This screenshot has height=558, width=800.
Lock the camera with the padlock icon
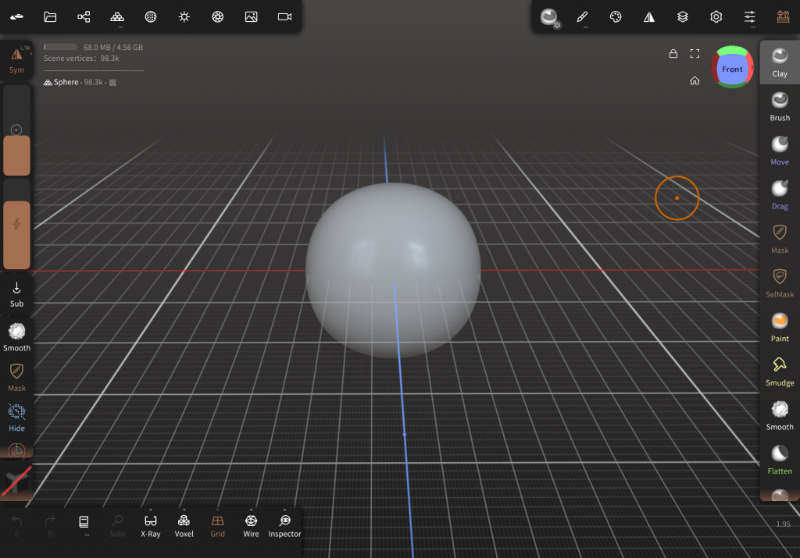pos(673,54)
